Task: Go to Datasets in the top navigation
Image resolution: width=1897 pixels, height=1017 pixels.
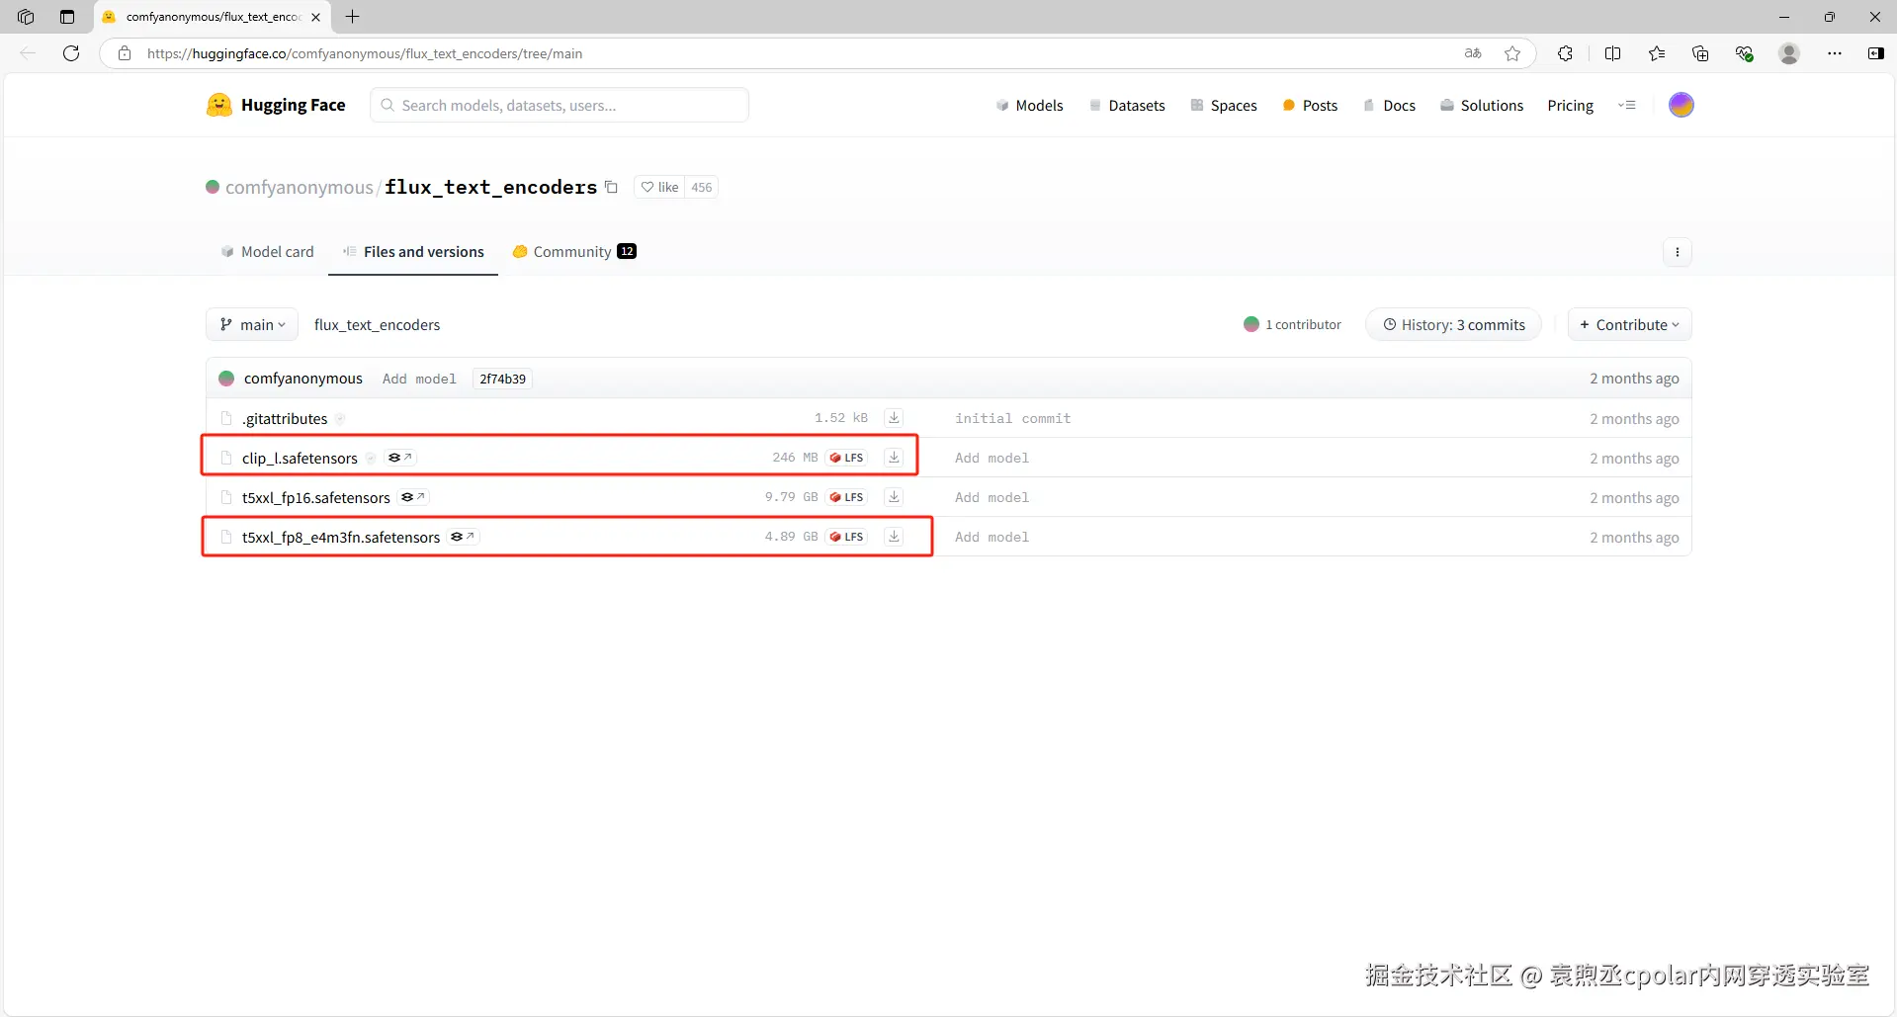Action: click(1127, 105)
